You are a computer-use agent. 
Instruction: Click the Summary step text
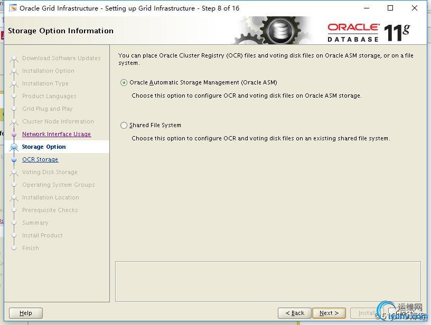point(35,223)
